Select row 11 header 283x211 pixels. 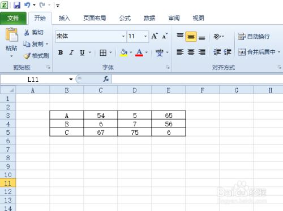click(x=8, y=183)
